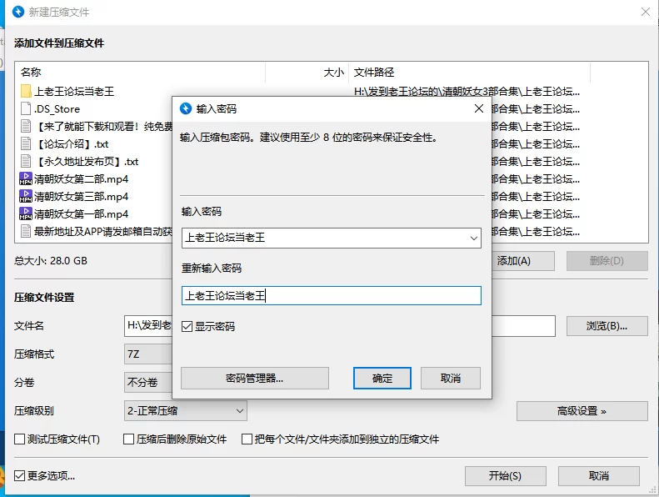Click the 添加(A) button
Screen dimensions: 659x497
(x=523, y=261)
